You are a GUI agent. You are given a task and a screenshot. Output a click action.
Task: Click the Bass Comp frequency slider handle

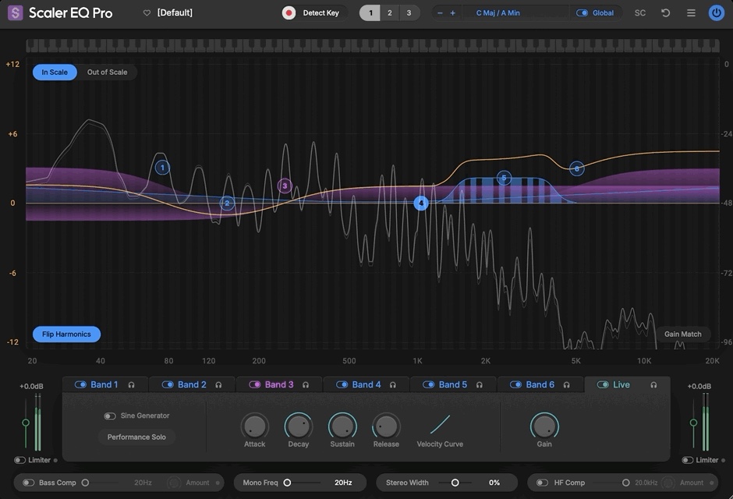coord(85,483)
